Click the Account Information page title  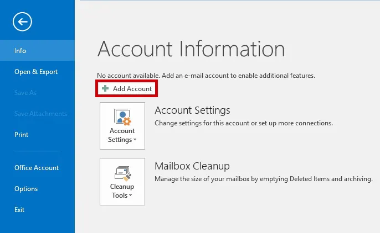[191, 50]
